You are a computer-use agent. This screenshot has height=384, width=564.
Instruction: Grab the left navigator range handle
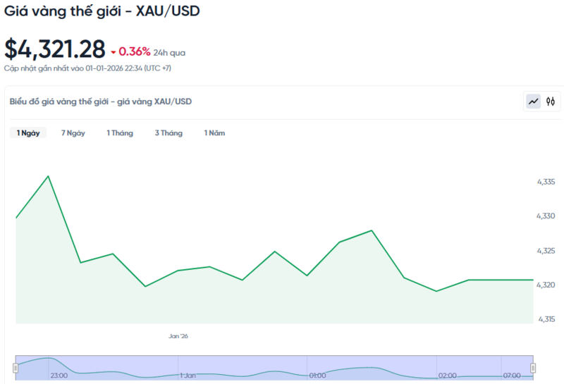click(x=16, y=367)
